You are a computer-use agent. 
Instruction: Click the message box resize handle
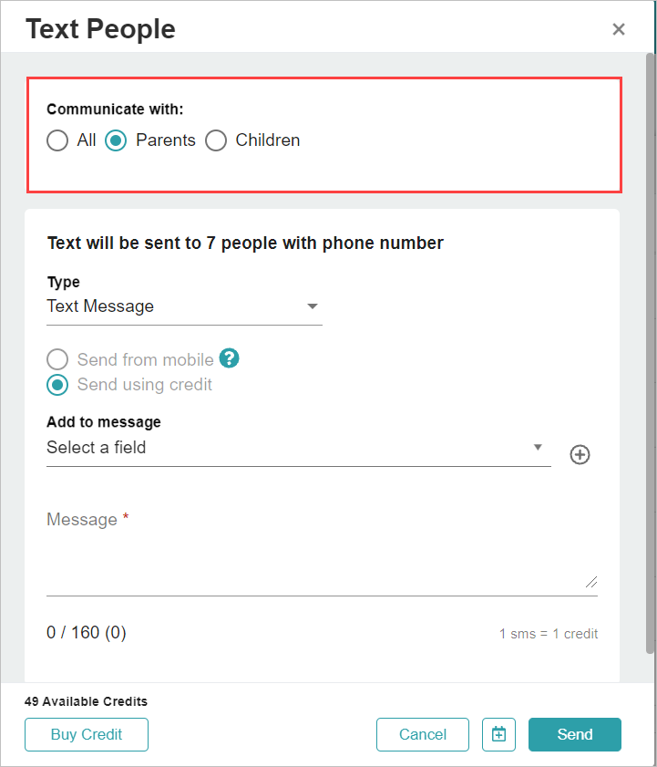[x=591, y=582]
